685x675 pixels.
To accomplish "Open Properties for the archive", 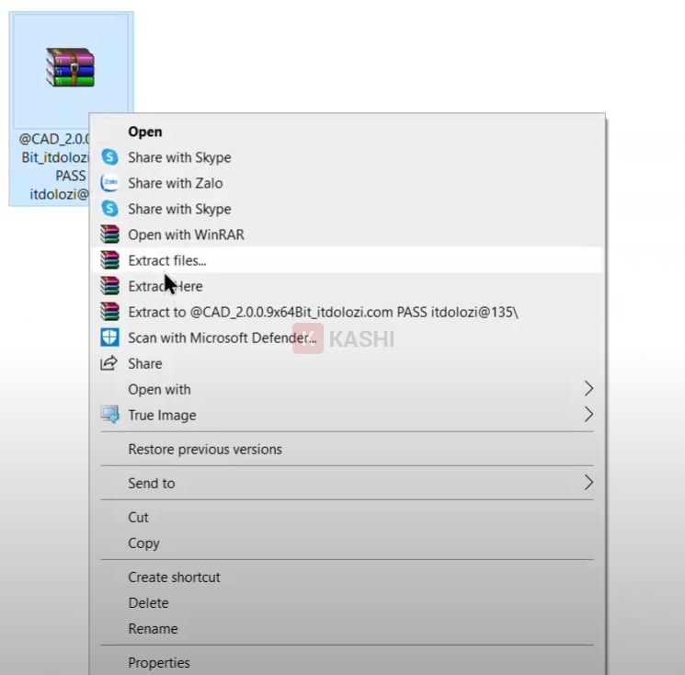I will pos(159,662).
